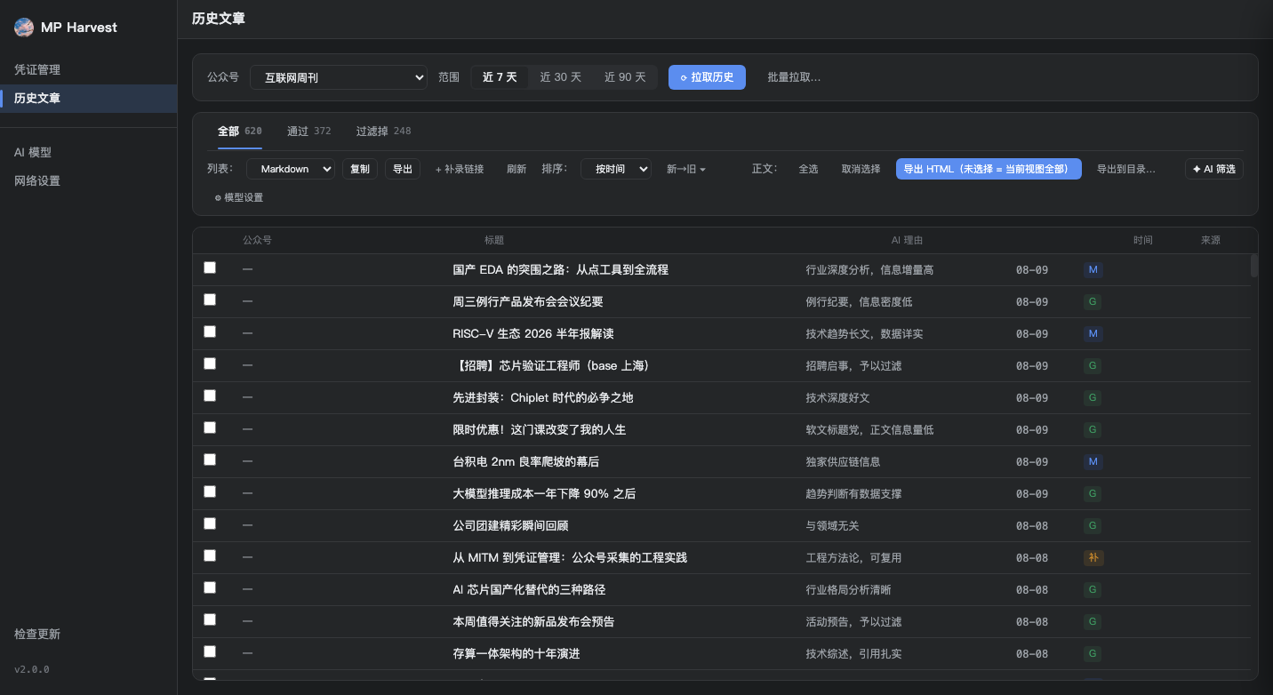Click the AI reason 行业深度分析，信息增量高
Screen dimensions: 1273x695
(x=869, y=270)
